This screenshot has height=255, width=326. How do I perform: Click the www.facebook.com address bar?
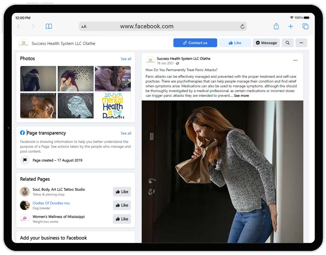pos(163,26)
